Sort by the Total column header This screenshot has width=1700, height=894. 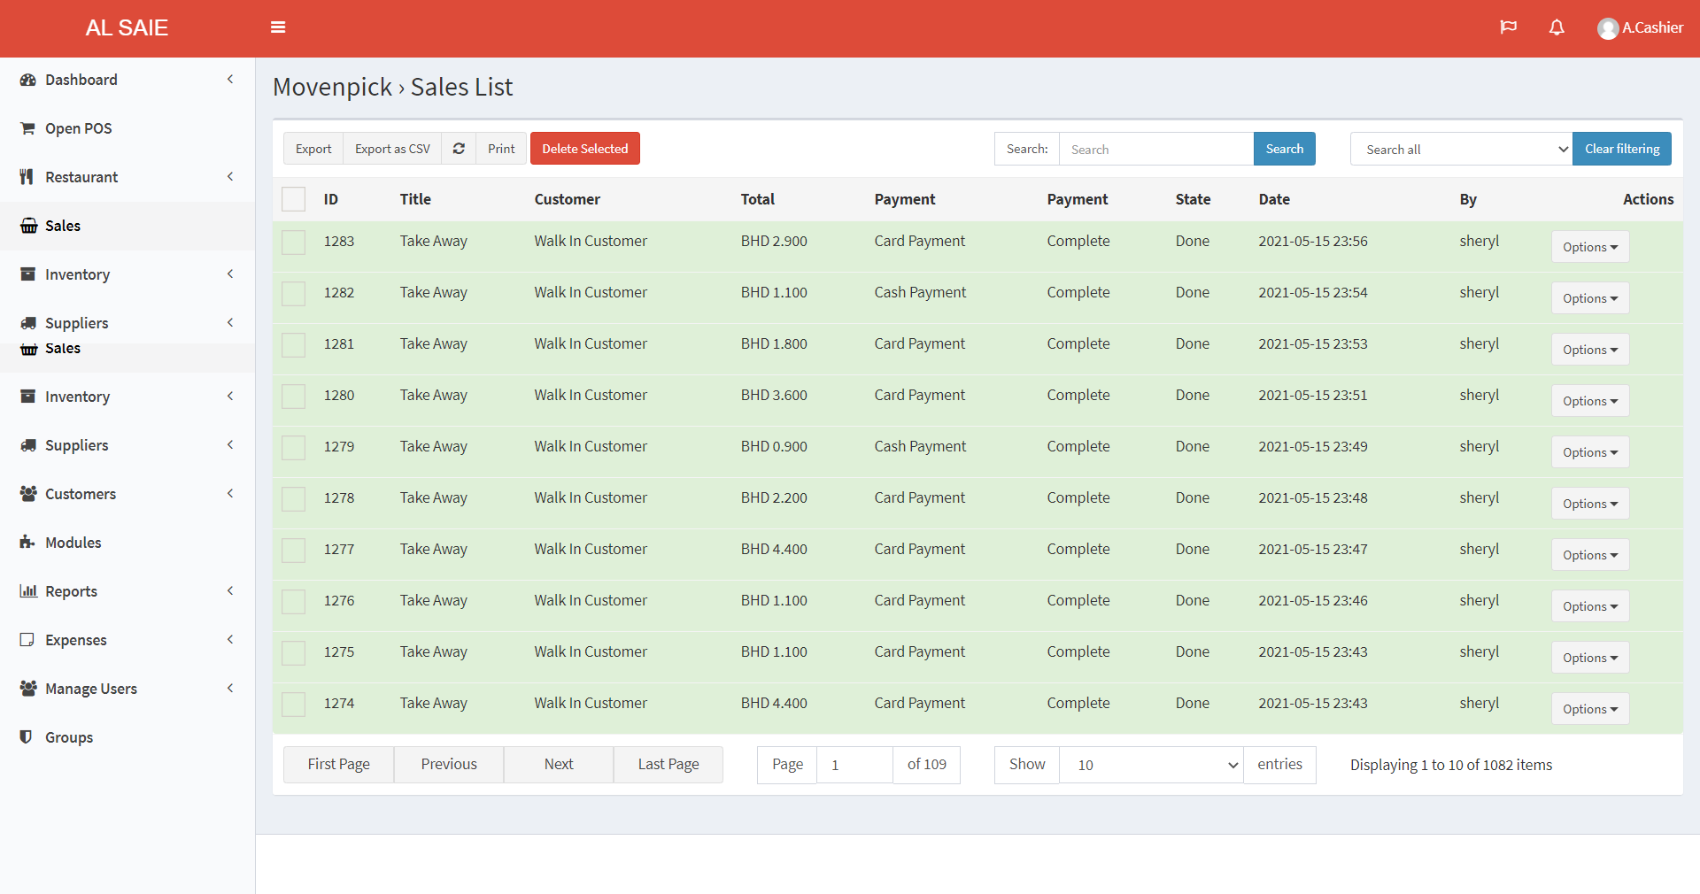(758, 199)
